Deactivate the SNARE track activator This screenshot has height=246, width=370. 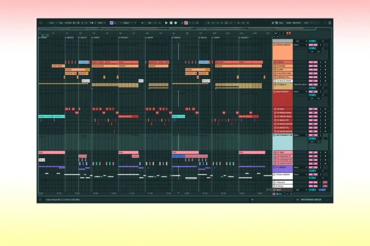(x=313, y=66)
